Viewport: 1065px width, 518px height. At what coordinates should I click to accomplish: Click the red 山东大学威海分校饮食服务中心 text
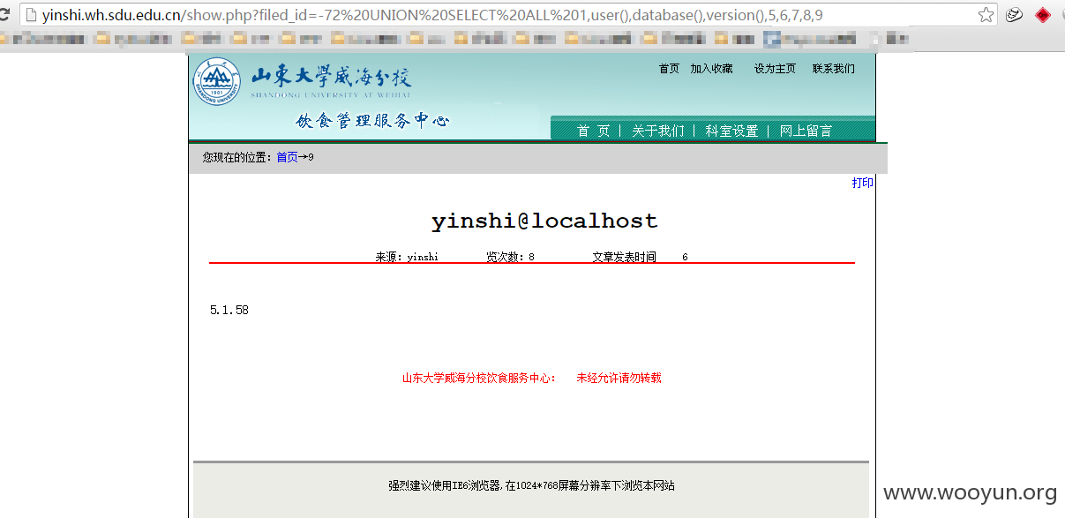click(x=479, y=378)
